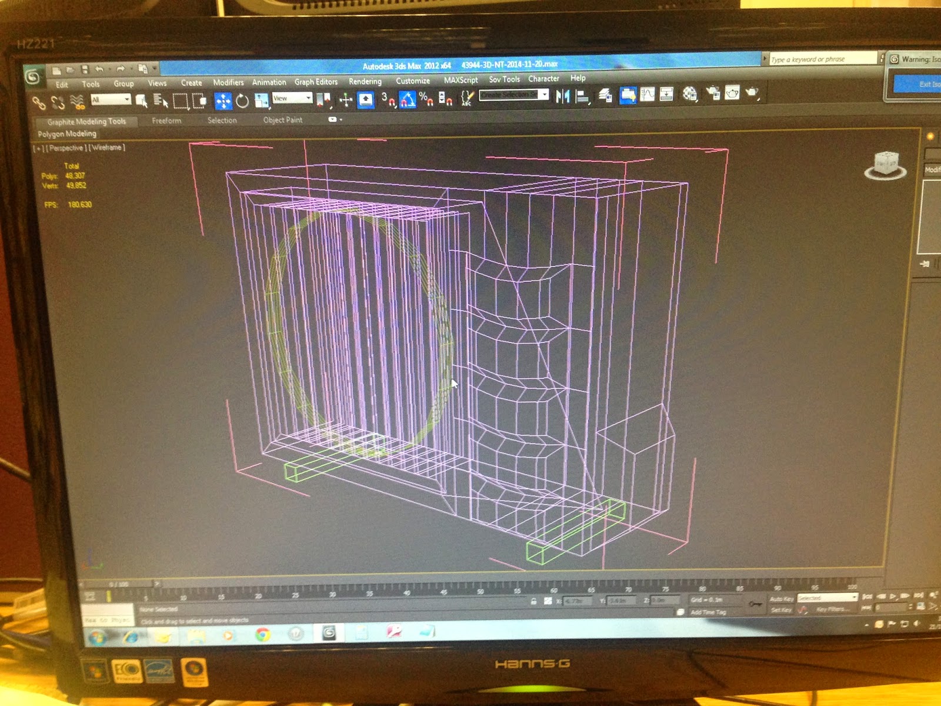Image resolution: width=941 pixels, height=706 pixels.
Task: Click the Edit Named Selection Sets icon
Action: [x=466, y=98]
